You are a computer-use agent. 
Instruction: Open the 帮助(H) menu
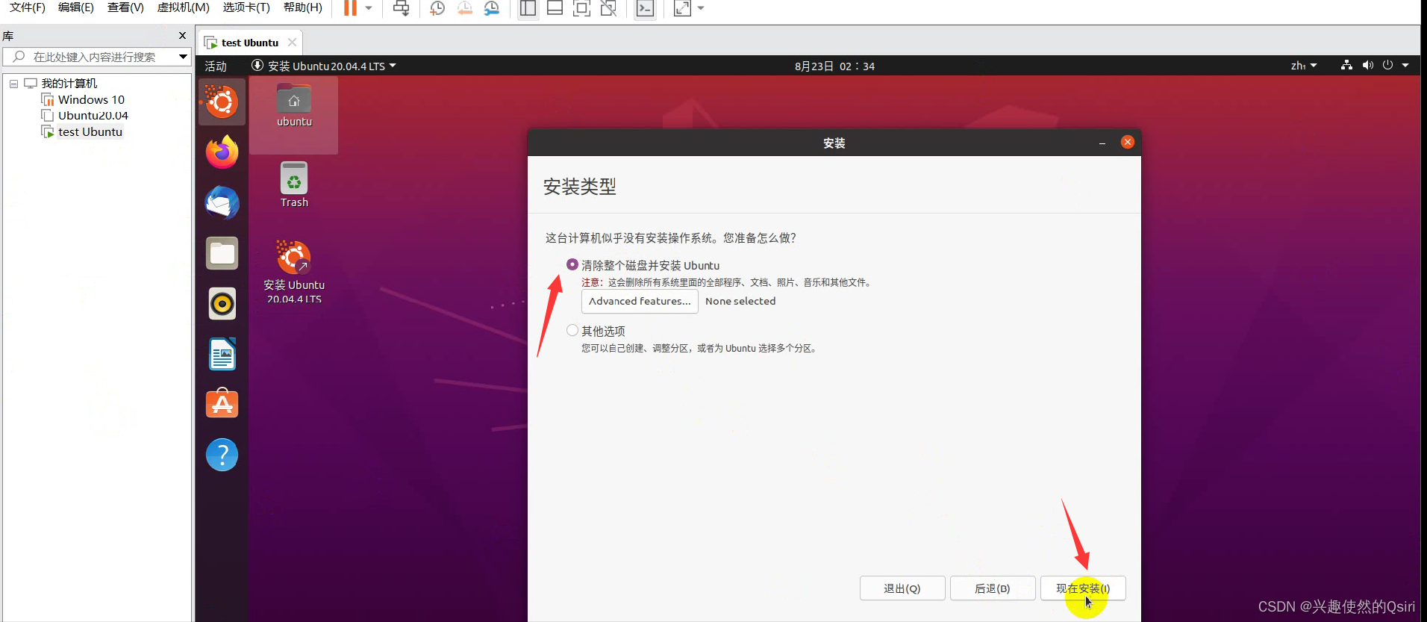coord(303,7)
